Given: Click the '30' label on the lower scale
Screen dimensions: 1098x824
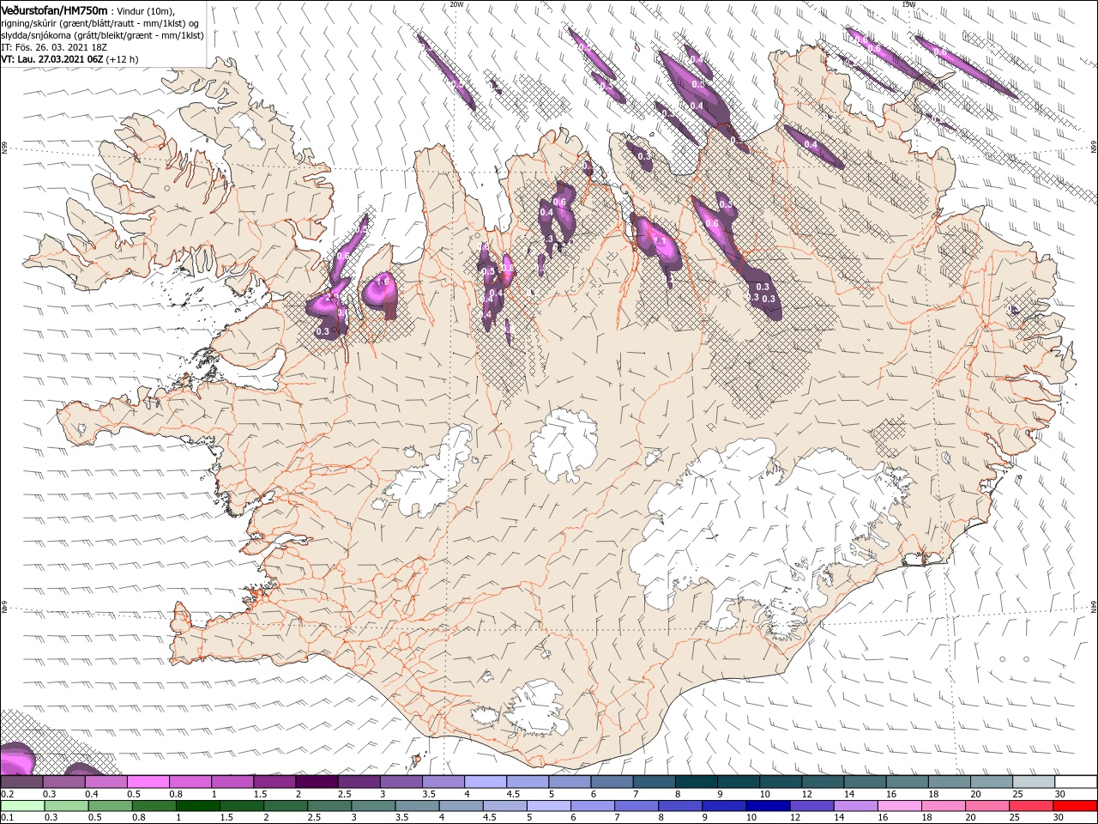Looking at the screenshot, I should (1060, 817).
